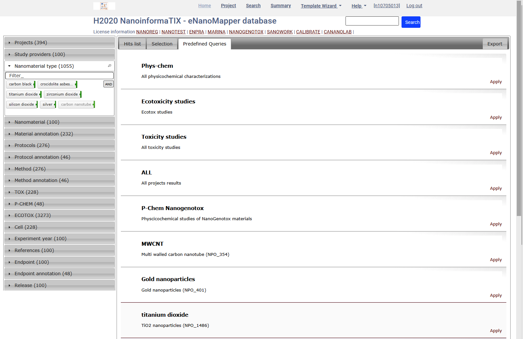The width and height of the screenshot is (524, 339).
Task: Click the NanoinformaTIX logo image
Action: point(104,6)
